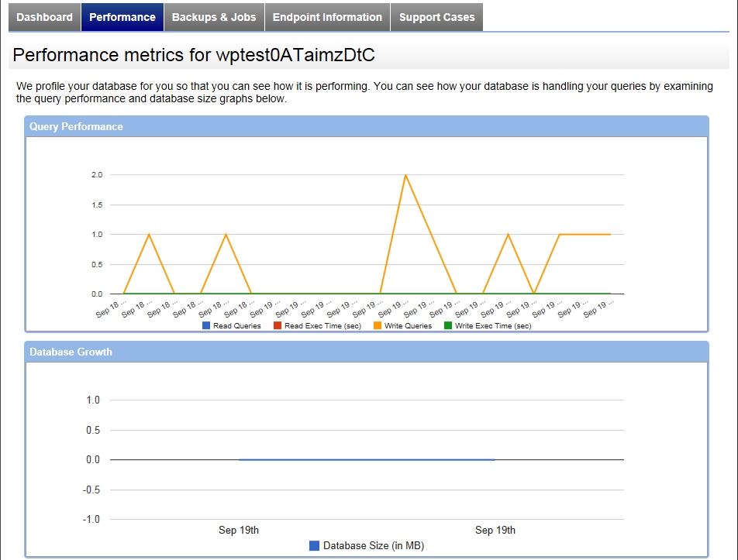Click the red Read Exec Time legend swatch
The image size is (738, 560).
[278, 325]
